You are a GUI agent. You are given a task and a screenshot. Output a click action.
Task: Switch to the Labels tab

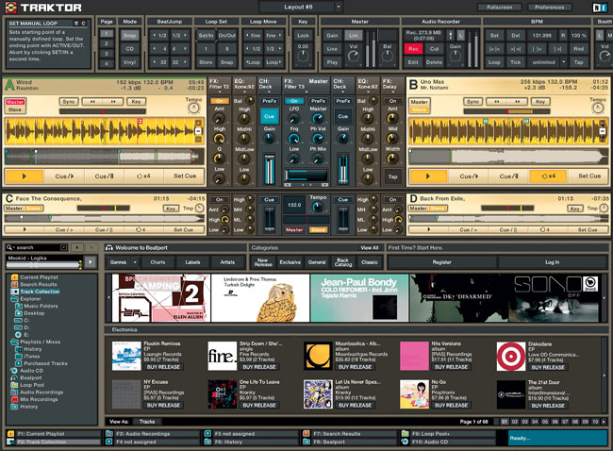point(192,262)
